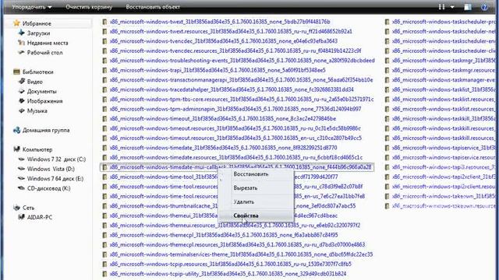This screenshot has height=280, width=499.
Task: Select the x86_microsoft-windows-tapi3.resources item
Action: [x=444, y=167]
